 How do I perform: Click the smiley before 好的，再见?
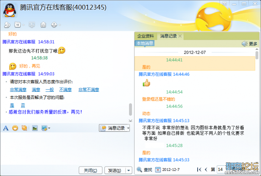13,66
